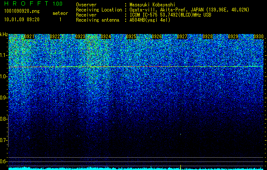This screenshot has width=267, height=170.
Task: Click the orange carrier line in the spectrogram
Action: (136, 67)
